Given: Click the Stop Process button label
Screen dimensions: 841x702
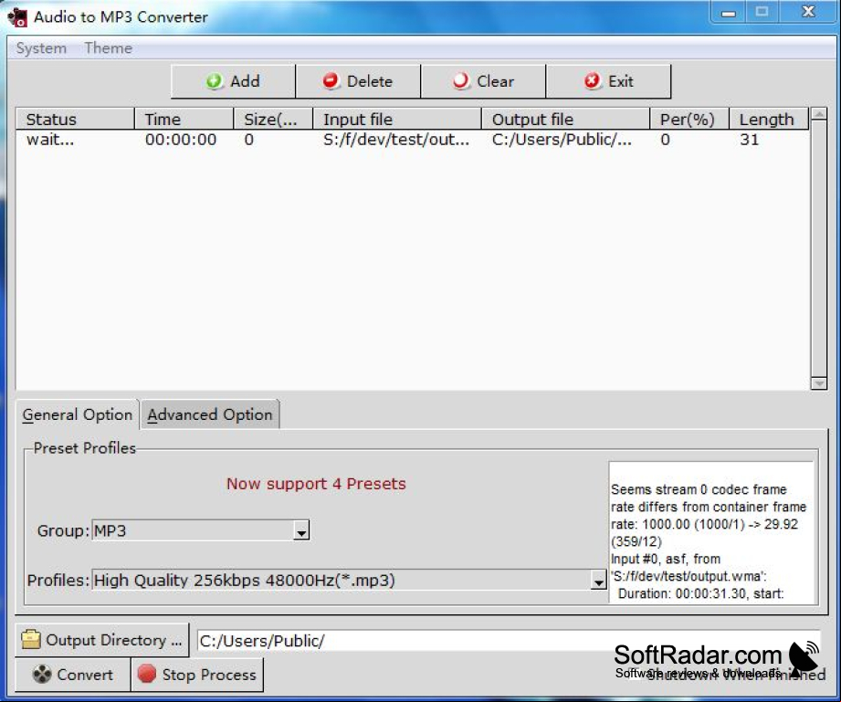Looking at the screenshot, I should [209, 675].
